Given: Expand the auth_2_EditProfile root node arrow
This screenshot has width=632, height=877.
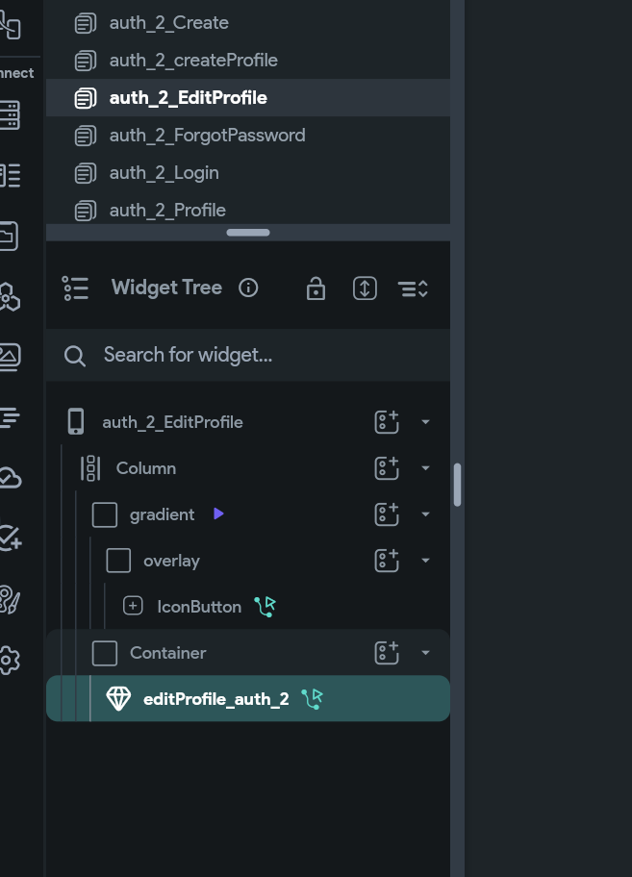Looking at the screenshot, I should pos(425,422).
